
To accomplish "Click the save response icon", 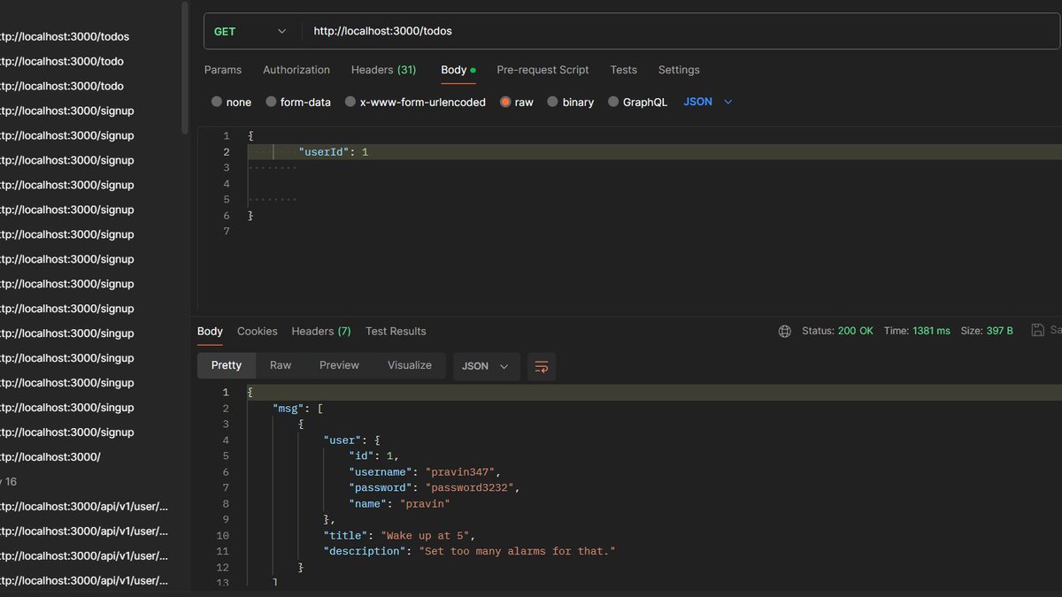I will click(x=1038, y=330).
